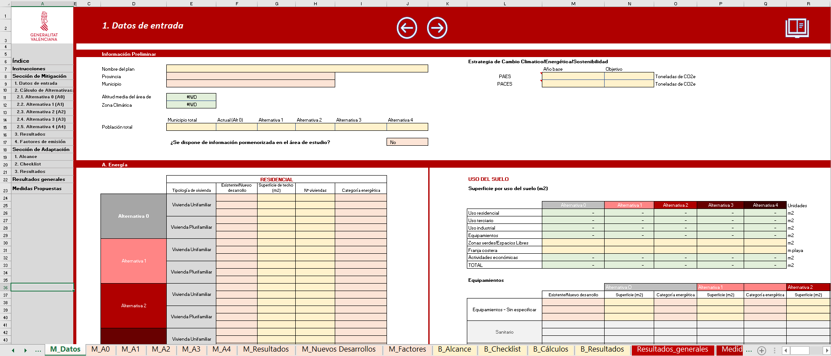This screenshot has width=831, height=356.
Task: Open the B_Checklist sheet tab
Action: 502,349
